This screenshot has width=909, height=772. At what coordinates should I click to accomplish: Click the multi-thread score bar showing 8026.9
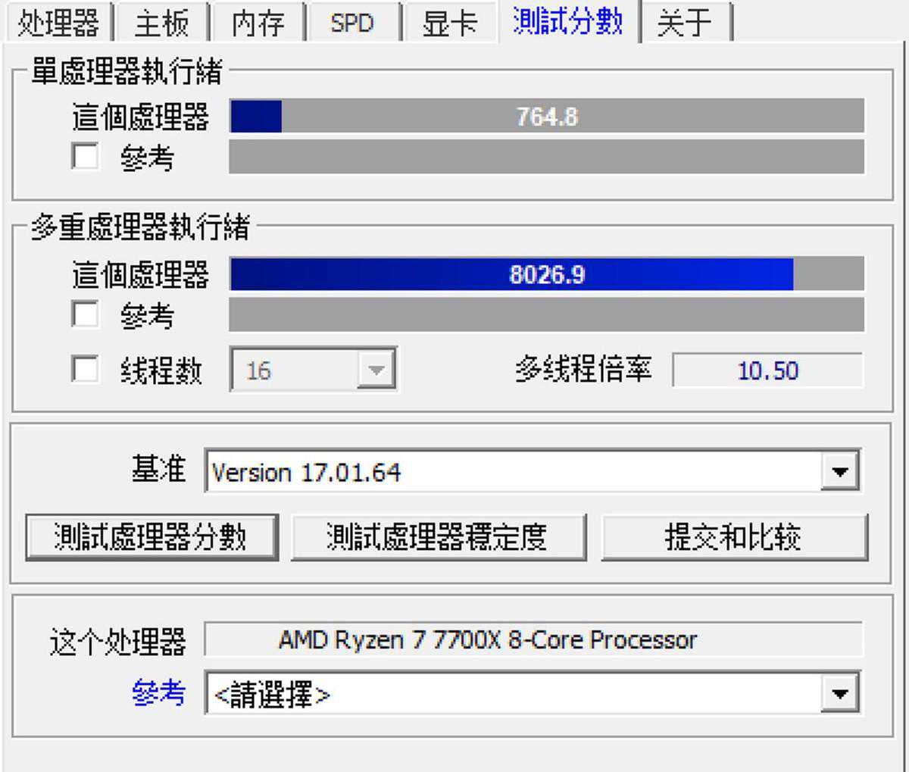(x=546, y=274)
